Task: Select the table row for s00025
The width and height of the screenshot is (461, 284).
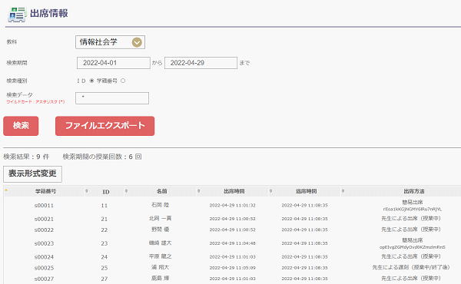Action: pos(232,268)
